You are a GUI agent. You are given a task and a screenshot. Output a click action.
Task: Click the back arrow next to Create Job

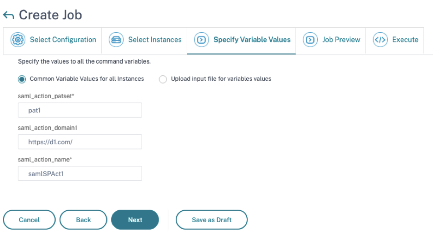point(9,15)
